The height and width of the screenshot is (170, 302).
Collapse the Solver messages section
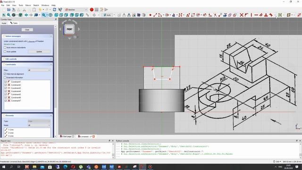pyautogui.click(x=51, y=36)
